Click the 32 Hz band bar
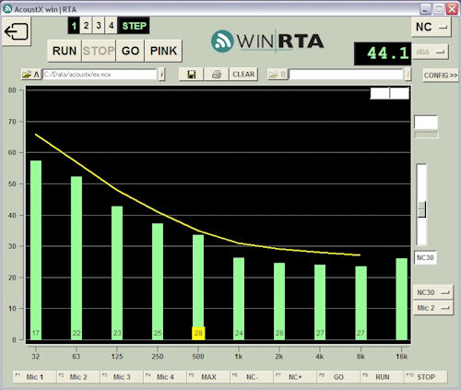Image resolution: width=461 pixels, height=390 pixels. click(x=36, y=250)
